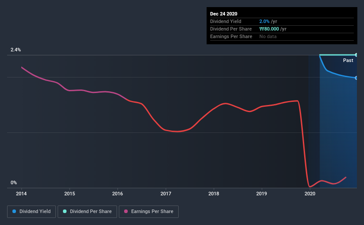Viewport: 364px width, 225px height.
Task: Toggle the Earnings Per Share legend button
Action: click(149, 212)
